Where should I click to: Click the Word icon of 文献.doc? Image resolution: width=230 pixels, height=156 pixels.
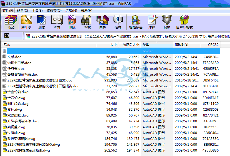pyautogui.click(x=4, y=57)
